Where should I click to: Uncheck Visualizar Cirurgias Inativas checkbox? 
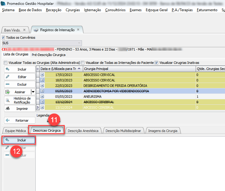156,63
